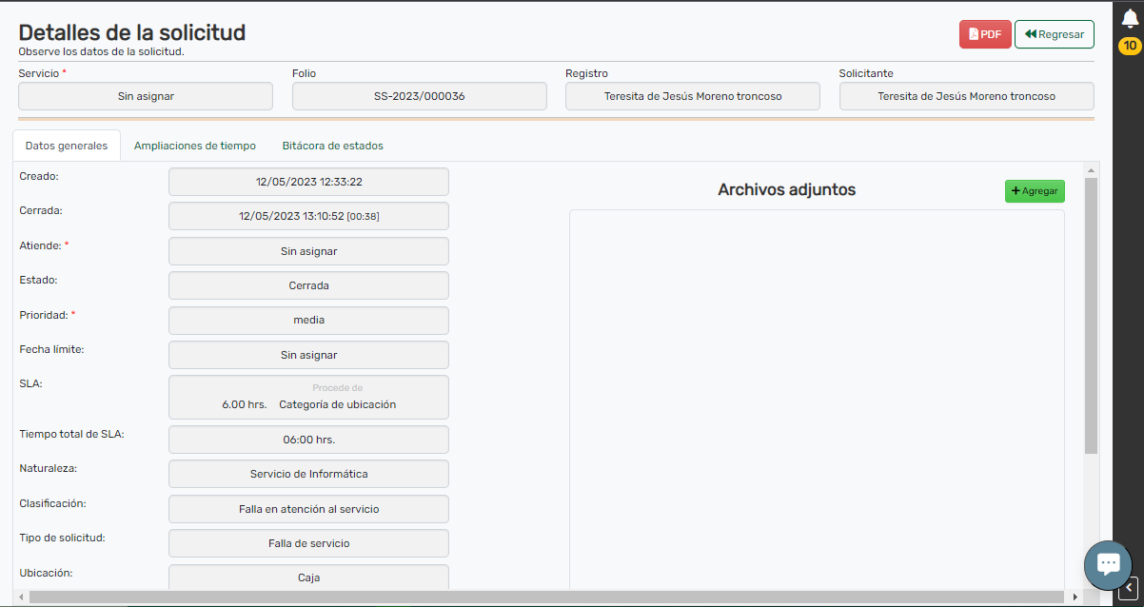Select the Datos generales tab

click(67, 146)
